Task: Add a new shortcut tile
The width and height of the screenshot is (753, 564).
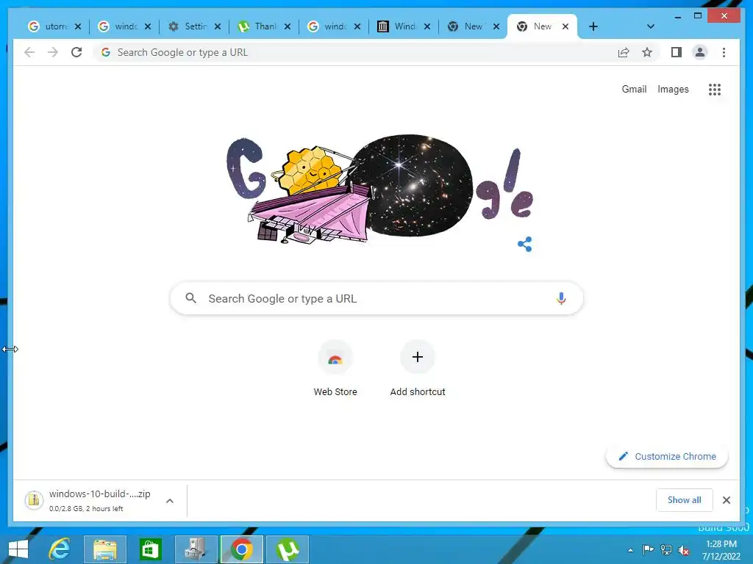Action: (418, 369)
